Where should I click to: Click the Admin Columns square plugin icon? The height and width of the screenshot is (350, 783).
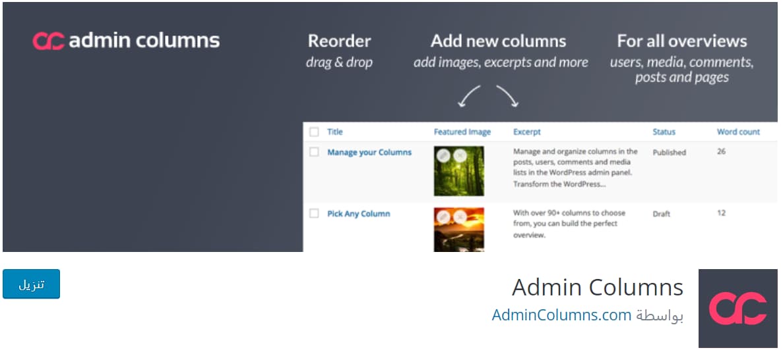point(737,309)
